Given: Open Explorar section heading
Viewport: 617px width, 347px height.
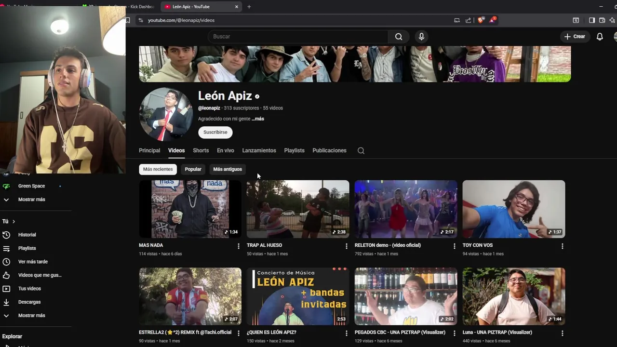Looking at the screenshot, I should point(12,336).
